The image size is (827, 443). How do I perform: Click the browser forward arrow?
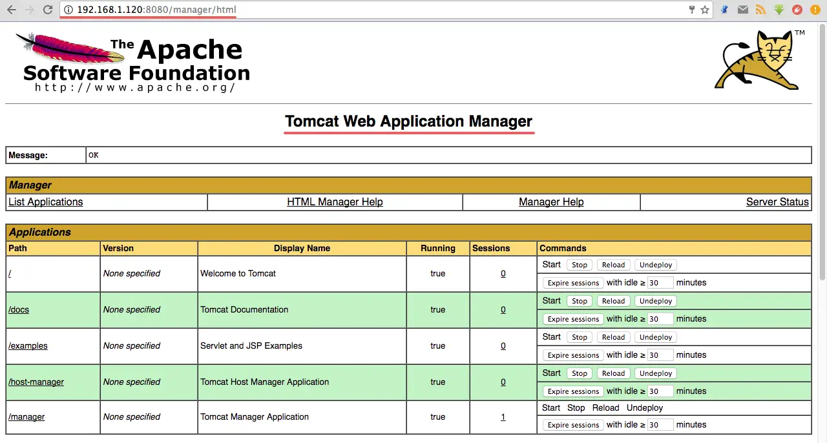[x=30, y=10]
